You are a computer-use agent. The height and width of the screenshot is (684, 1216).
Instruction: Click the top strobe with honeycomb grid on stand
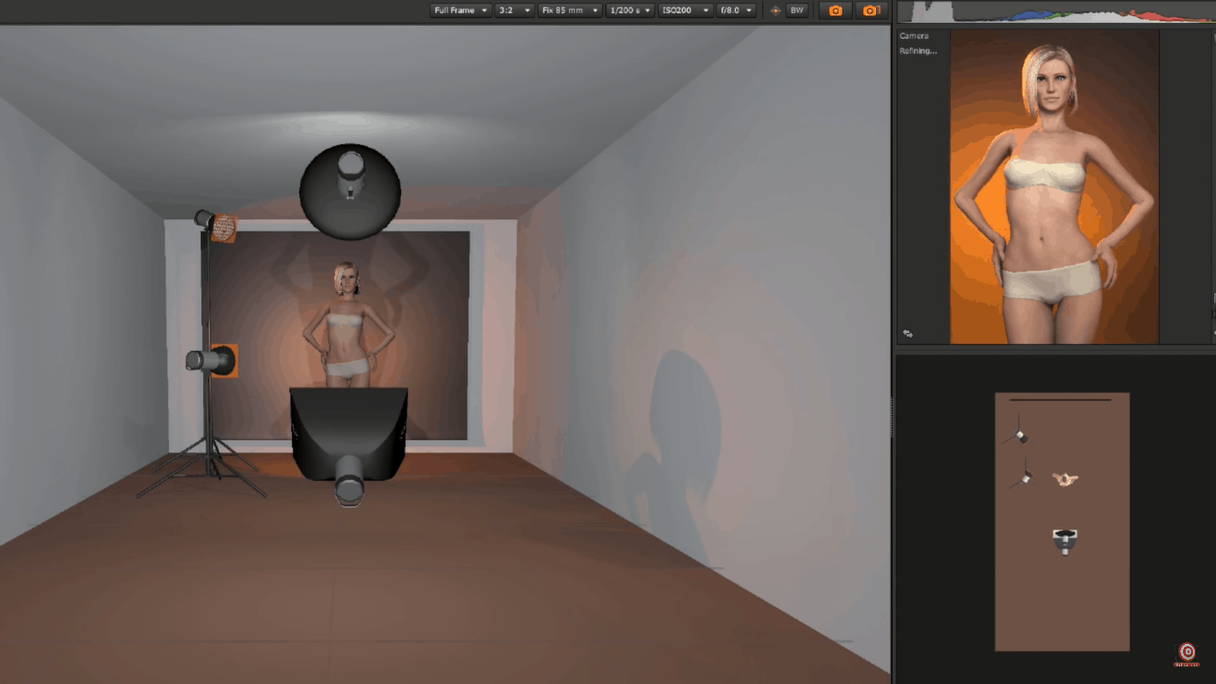pyautogui.click(x=216, y=225)
